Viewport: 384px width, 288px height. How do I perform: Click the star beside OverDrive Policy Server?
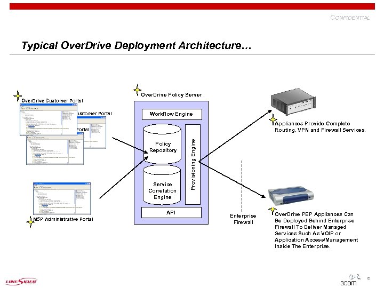coord(137,90)
